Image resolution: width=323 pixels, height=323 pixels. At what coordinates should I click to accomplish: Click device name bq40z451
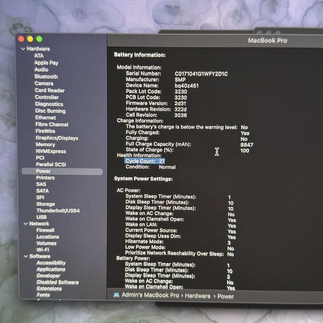pos(186,86)
